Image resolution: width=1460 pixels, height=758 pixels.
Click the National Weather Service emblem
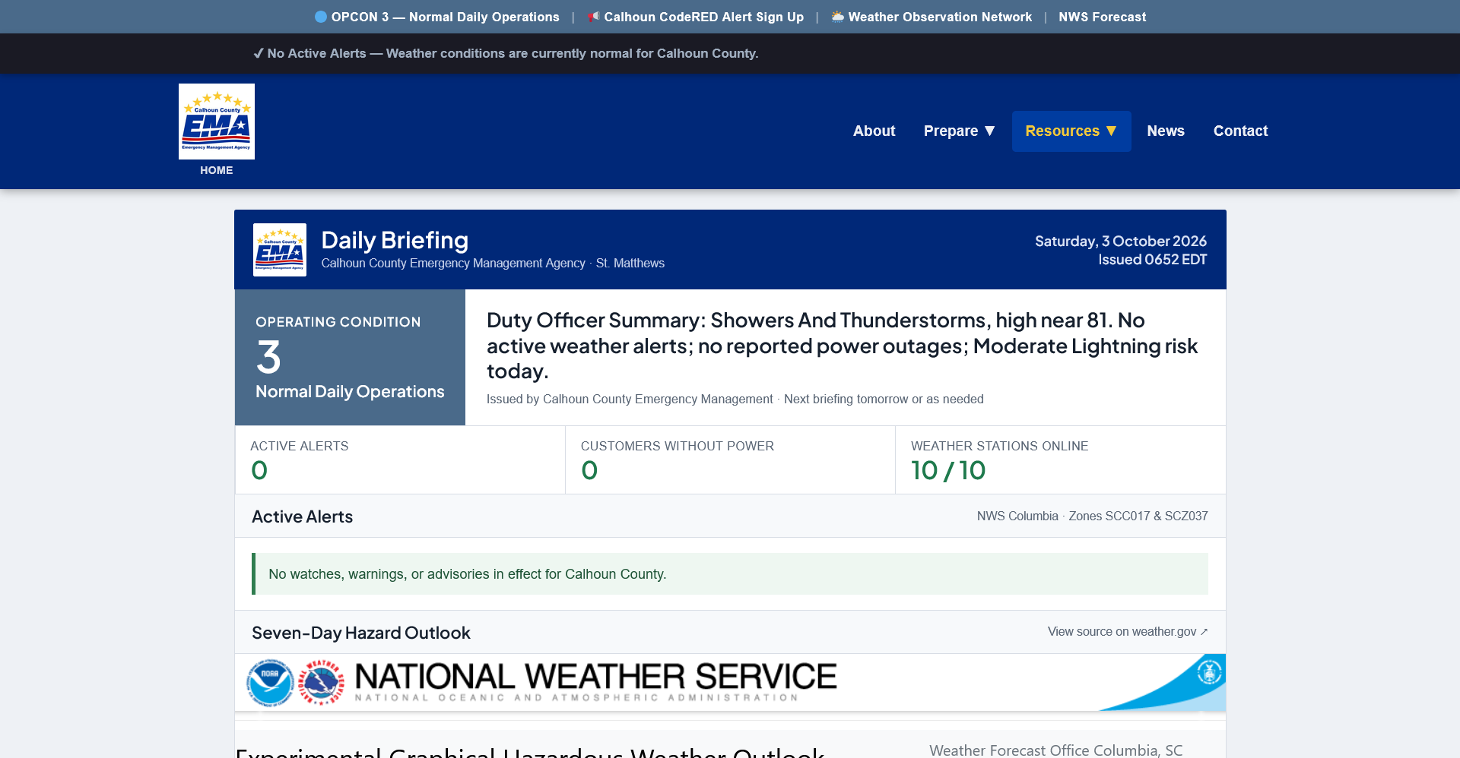tap(321, 683)
